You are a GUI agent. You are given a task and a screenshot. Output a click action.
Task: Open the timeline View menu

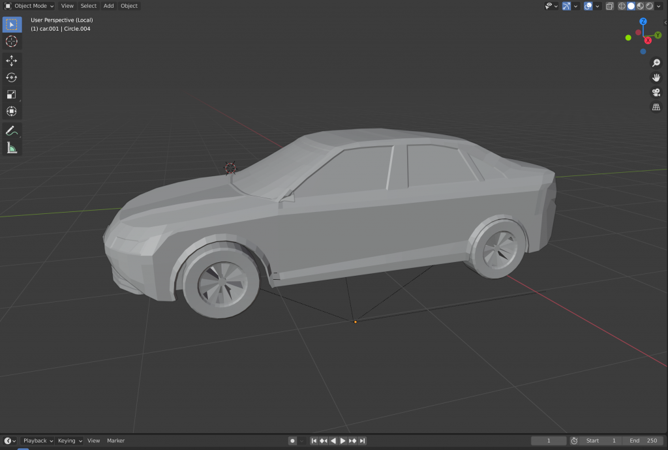(x=93, y=441)
